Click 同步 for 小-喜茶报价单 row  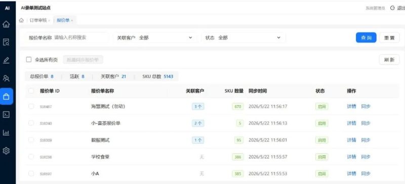(x=366, y=123)
